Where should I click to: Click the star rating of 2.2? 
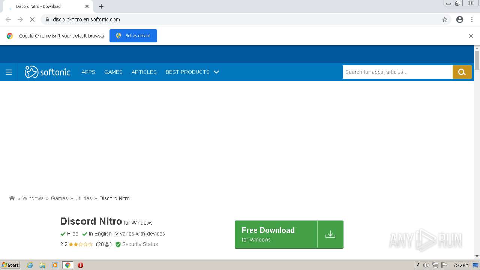tap(81, 244)
